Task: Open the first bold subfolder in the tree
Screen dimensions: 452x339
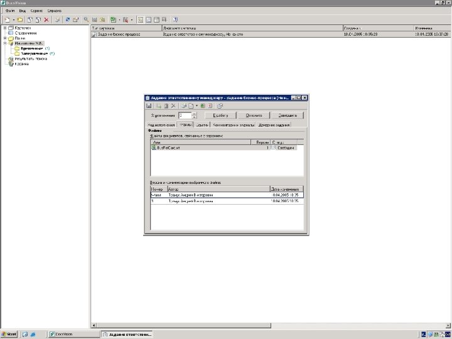Action: pyautogui.click(x=32, y=48)
